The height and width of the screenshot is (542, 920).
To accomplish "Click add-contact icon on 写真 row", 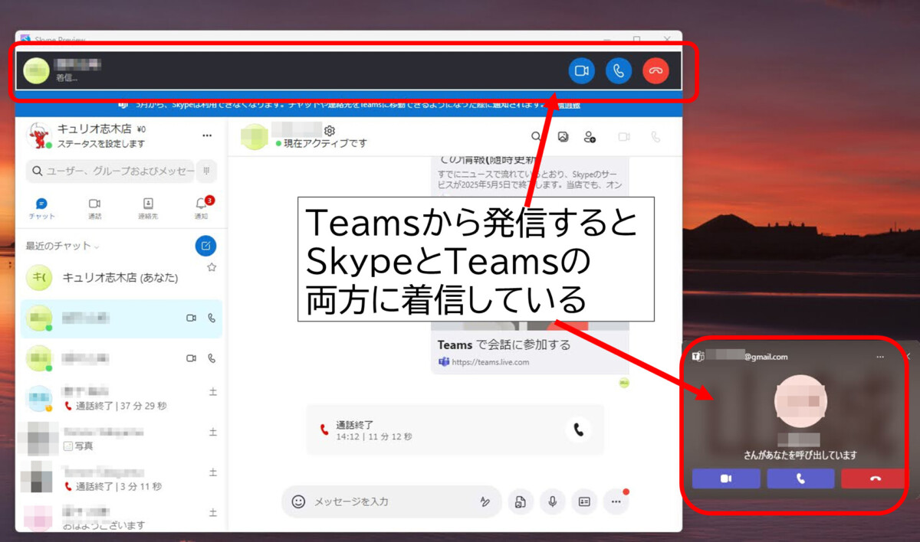I will pyautogui.click(x=212, y=433).
